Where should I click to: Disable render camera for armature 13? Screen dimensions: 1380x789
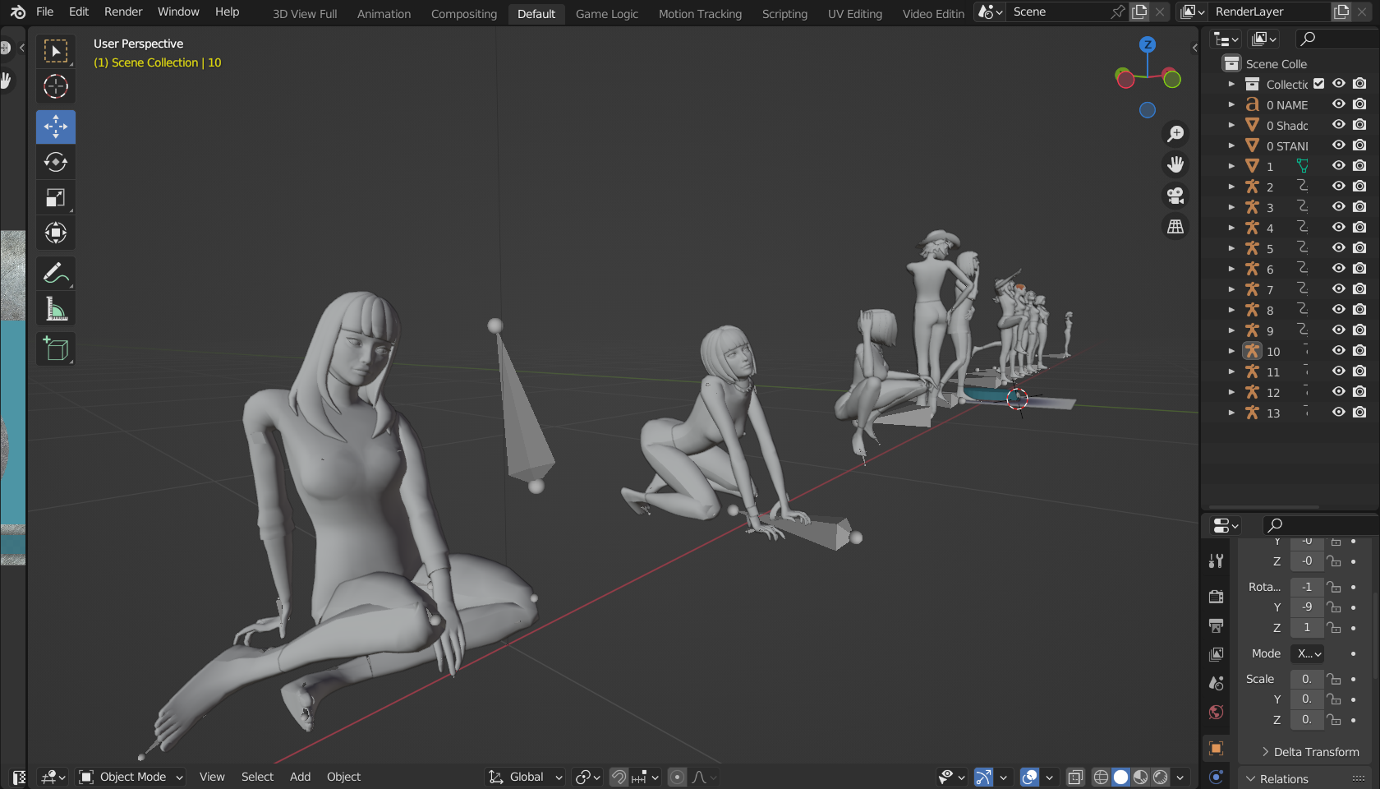coord(1359,413)
